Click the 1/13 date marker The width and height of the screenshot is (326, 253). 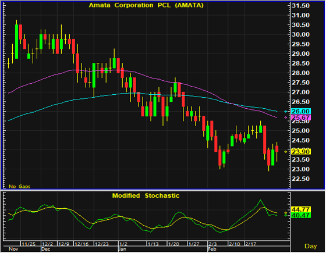[153, 244]
